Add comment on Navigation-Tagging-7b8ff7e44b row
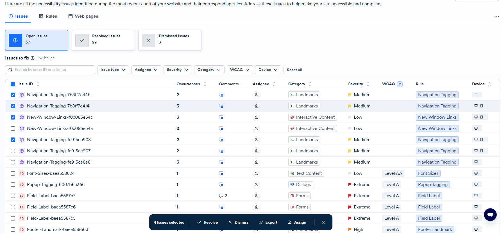The width and height of the screenshot is (501, 234). click(221, 95)
